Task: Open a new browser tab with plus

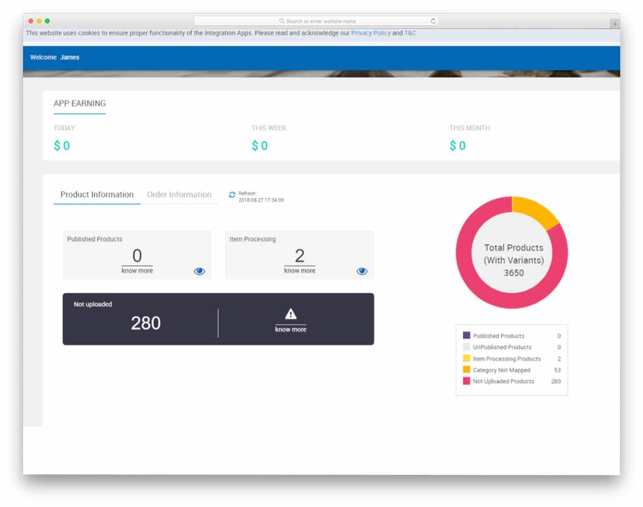Action: (615, 24)
